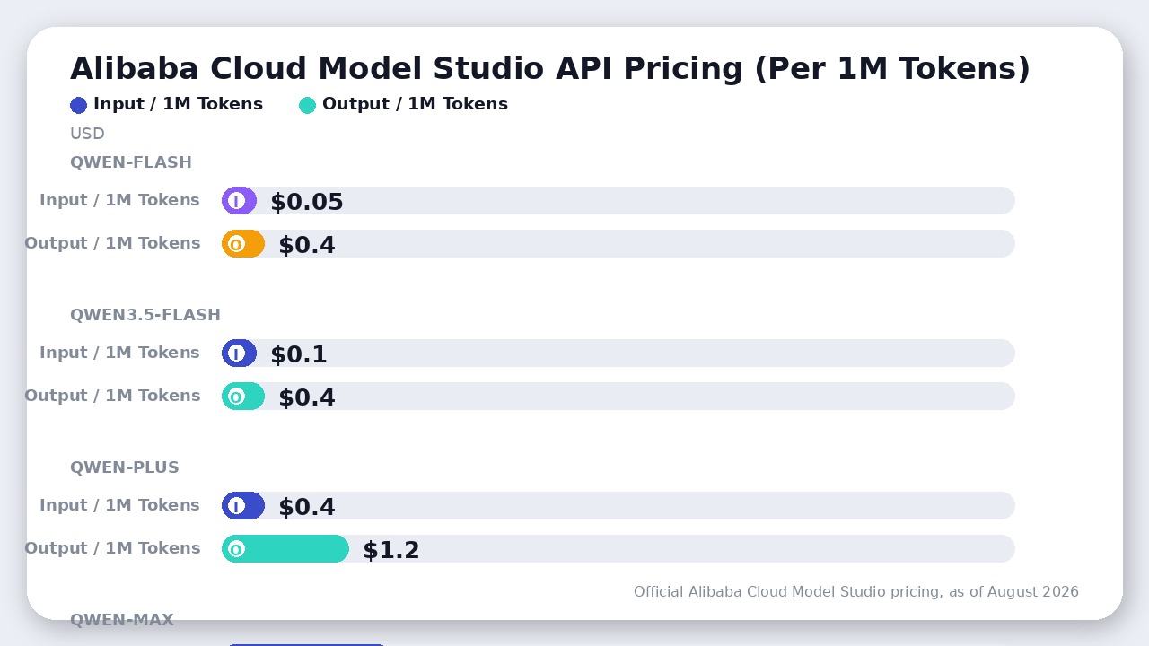1149x646 pixels.
Task: Click the QWEN-FLASH $0.05 input price
Action: coord(307,202)
